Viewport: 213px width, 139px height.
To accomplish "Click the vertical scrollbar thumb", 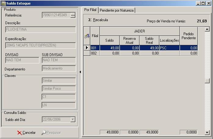I will click(207, 81).
